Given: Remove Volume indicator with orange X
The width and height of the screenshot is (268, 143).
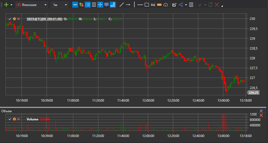Looking at the screenshot, I should click(x=19, y=119).
